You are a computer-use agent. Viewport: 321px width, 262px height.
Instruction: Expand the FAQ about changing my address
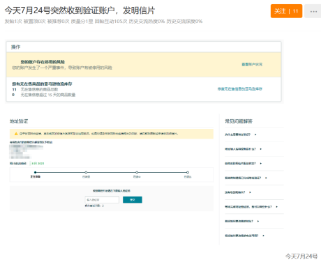pyautogui.click(x=242, y=221)
